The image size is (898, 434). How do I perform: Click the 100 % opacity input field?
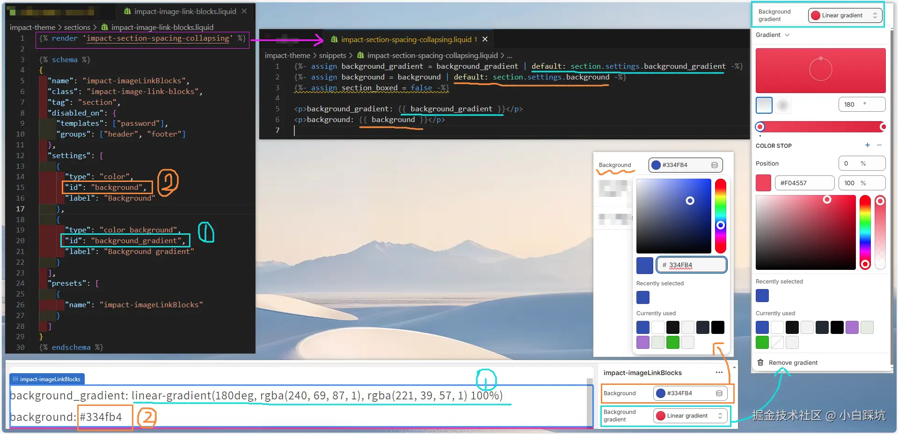coord(862,183)
